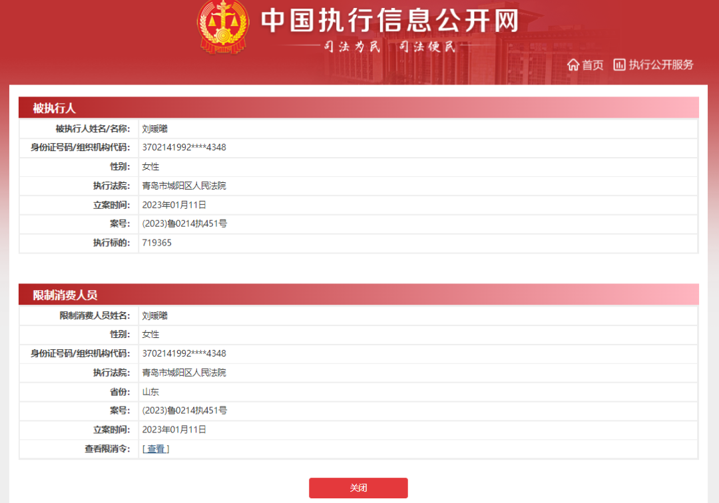Click the 关闭 close button

pos(359,488)
